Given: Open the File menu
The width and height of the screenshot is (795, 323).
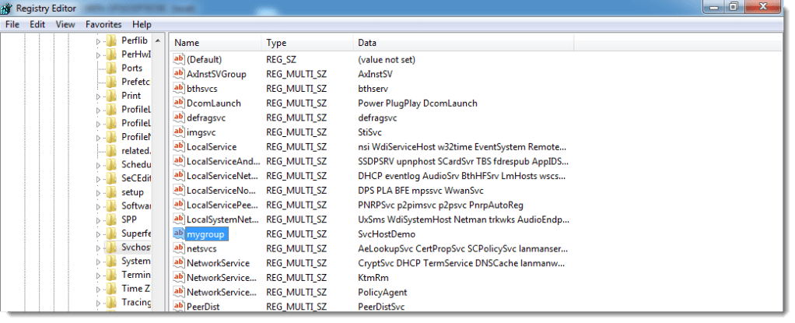Looking at the screenshot, I should click(12, 25).
